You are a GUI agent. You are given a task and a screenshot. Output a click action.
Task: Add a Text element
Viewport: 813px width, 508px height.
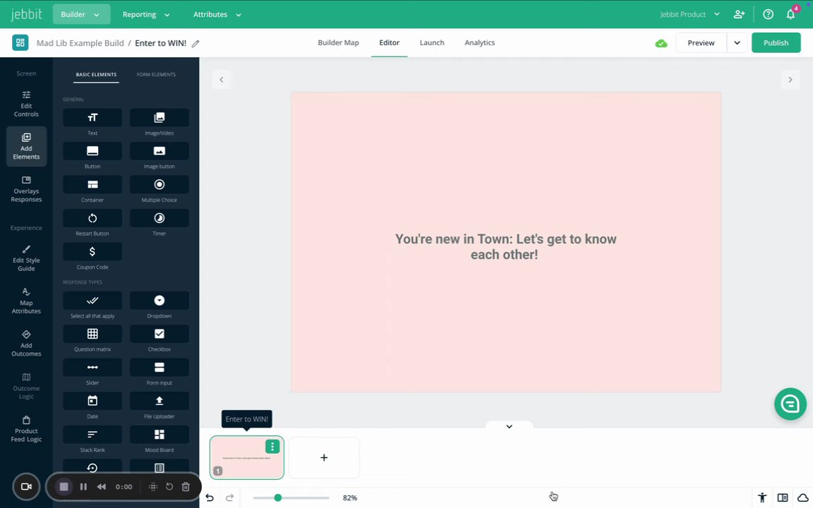[92, 118]
